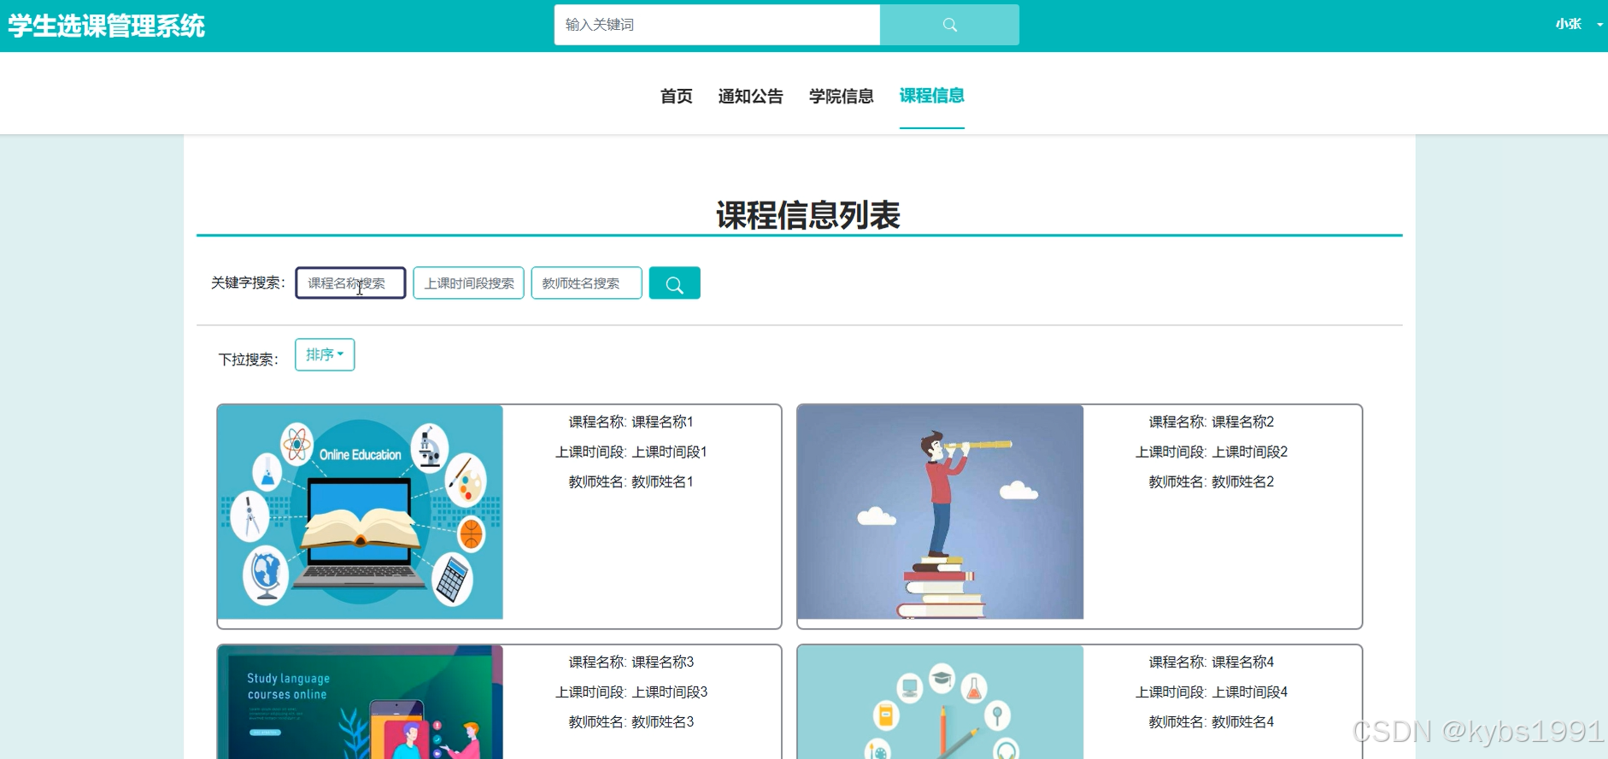Click the text 课程名称: 课程名称3
This screenshot has width=1608, height=759.
pos(631,662)
